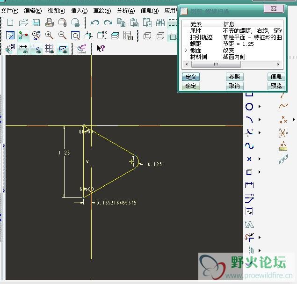
Task: Open the 视图(V) menu
Action: (56, 11)
